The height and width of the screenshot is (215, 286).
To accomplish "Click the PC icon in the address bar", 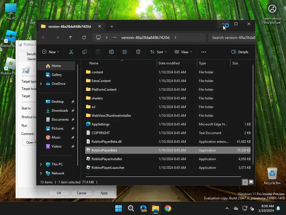I will click(98, 38).
